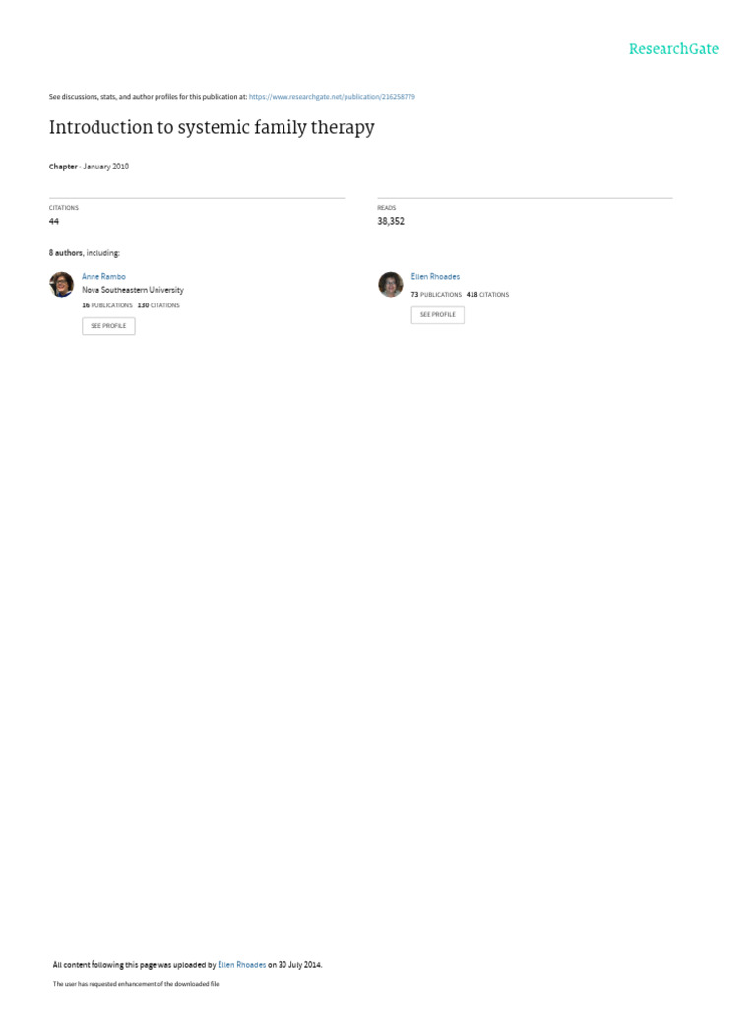Screen dimensions: 756x1009
Task: Click the reads count 38,352
Action: pyautogui.click(x=391, y=222)
